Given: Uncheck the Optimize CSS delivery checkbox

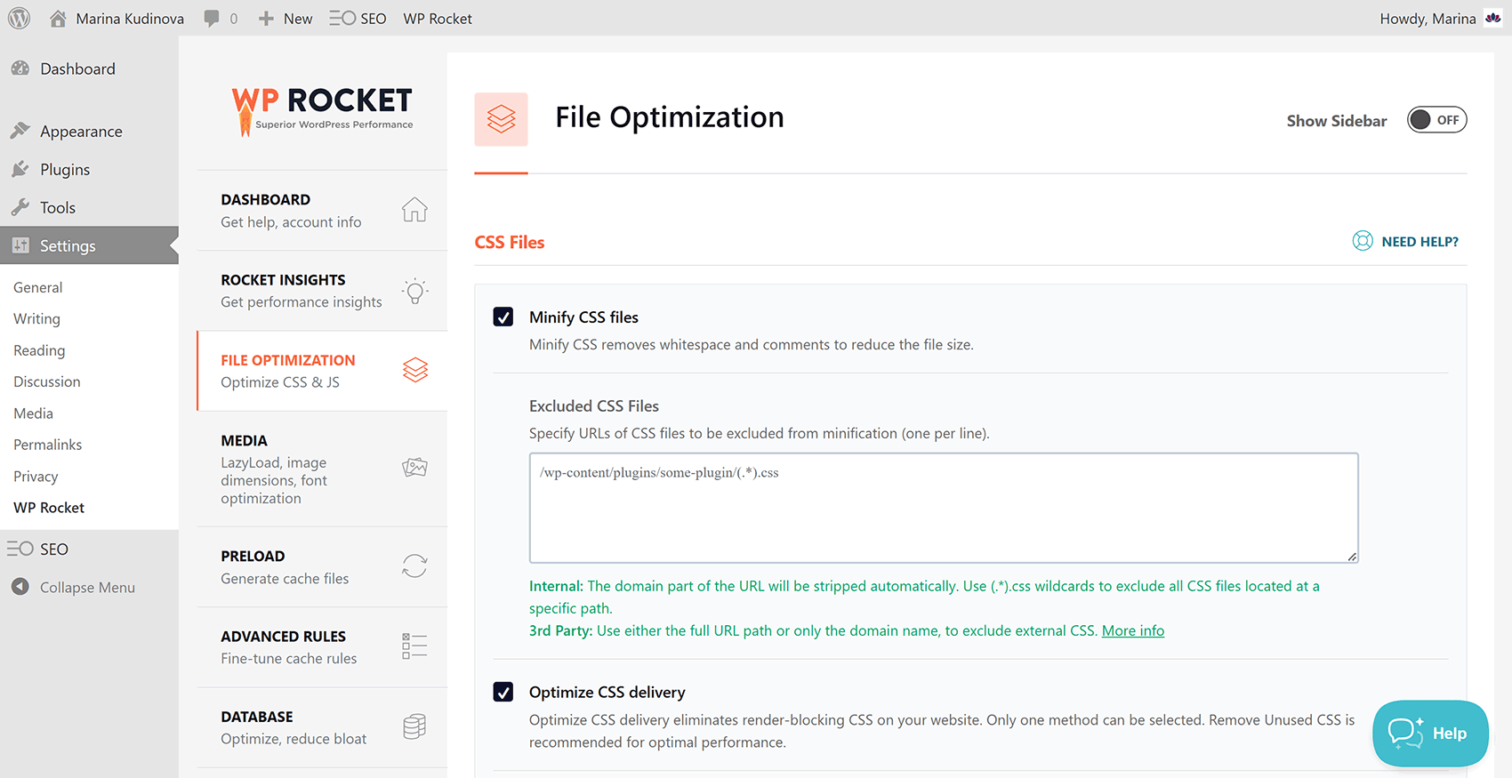Looking at the screenshot, I should click(x=503, y=692).
